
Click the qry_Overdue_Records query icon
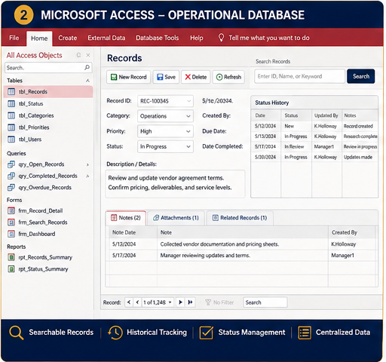pos(11,188)
